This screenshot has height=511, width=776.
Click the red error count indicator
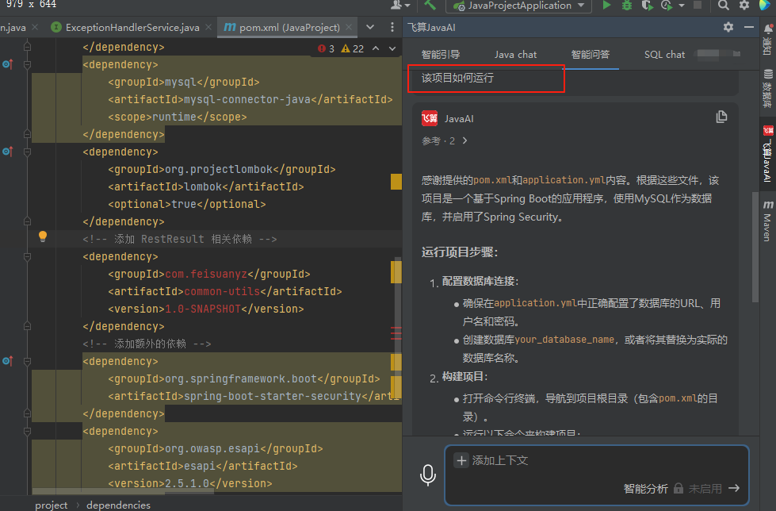326,48
